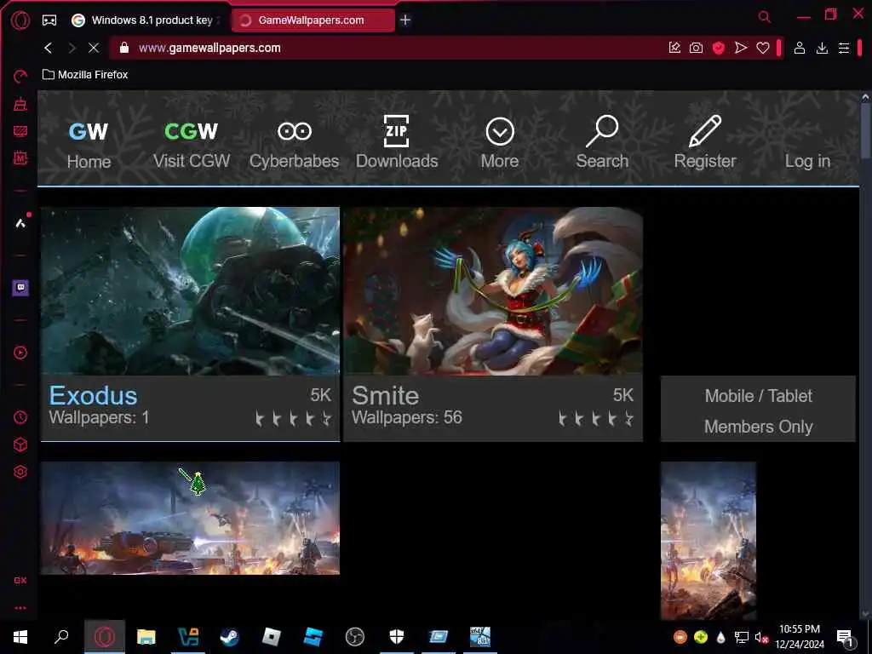Image resolution: width=872 pixels, height=654 pixels.
Task: Go back with the back arrow
Action: click(x=49, y=48)
